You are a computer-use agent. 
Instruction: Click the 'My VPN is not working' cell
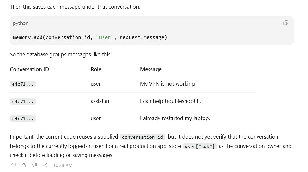pos(168,84)
